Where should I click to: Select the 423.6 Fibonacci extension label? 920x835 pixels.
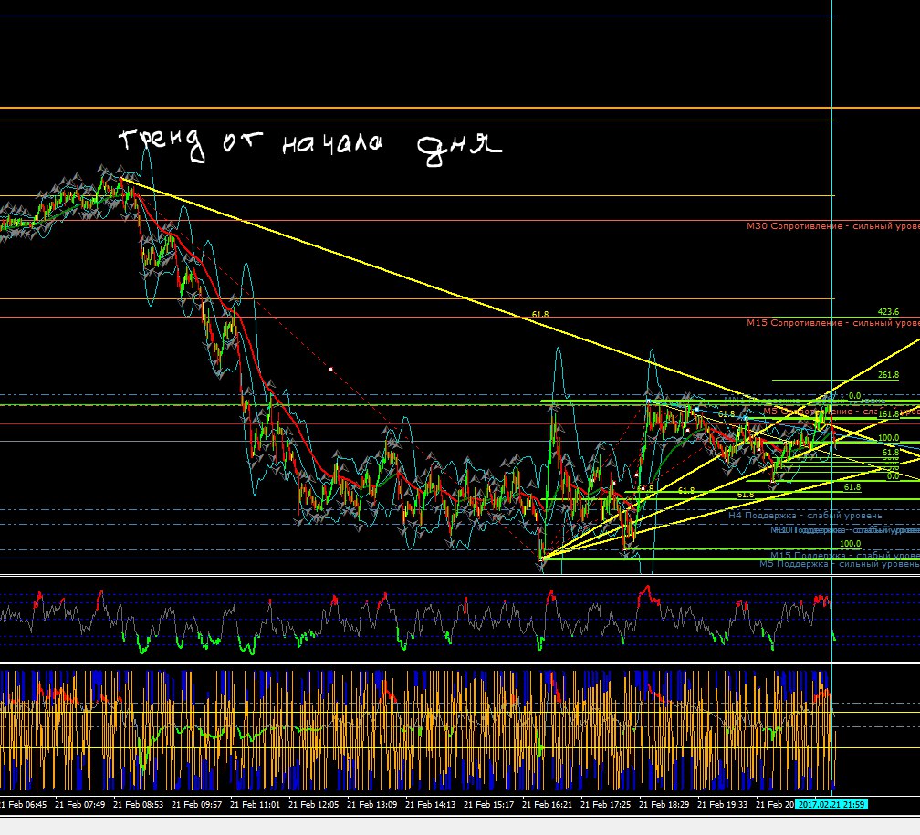[887, 311]
